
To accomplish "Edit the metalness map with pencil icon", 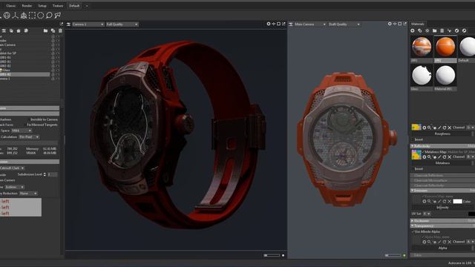I will pos(439,157).
